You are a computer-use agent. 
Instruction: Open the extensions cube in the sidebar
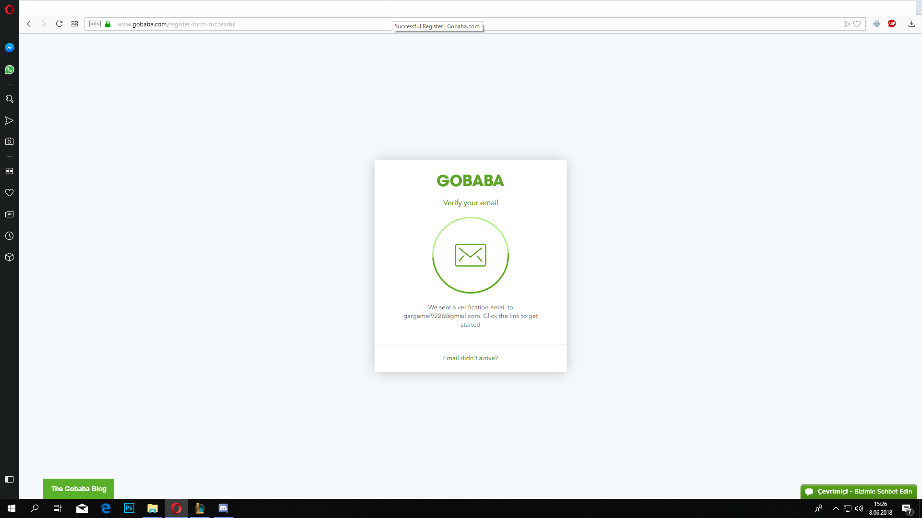click(10, 257)
